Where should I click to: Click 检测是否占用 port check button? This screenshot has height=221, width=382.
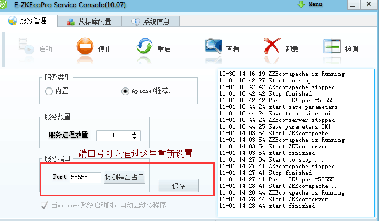pyautogui.click(x=124, y=177)
